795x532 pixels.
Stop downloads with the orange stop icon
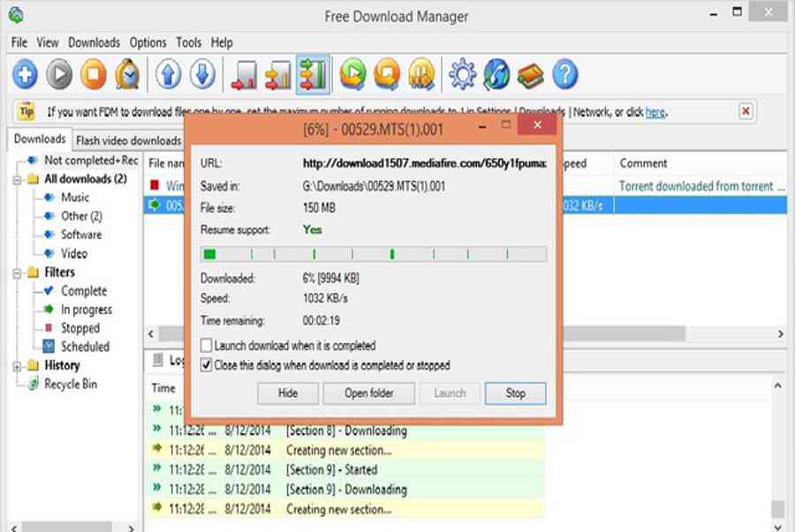tap(94, 74)
